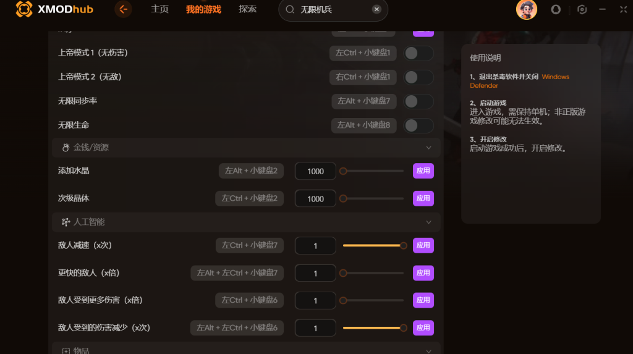The image size is (633, 354).
Task: Clear the search box with the X icon
Action: coord(376,9)
